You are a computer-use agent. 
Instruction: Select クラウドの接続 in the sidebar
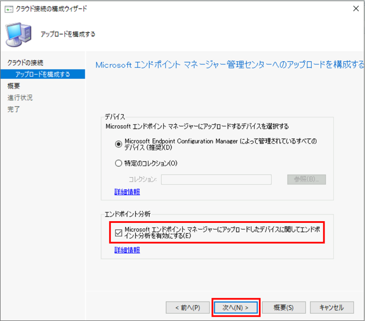(25, 63)
